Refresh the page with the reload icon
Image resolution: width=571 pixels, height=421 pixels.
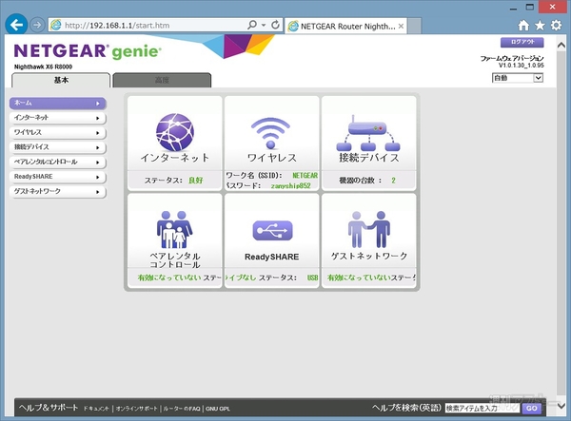(275, 23)
